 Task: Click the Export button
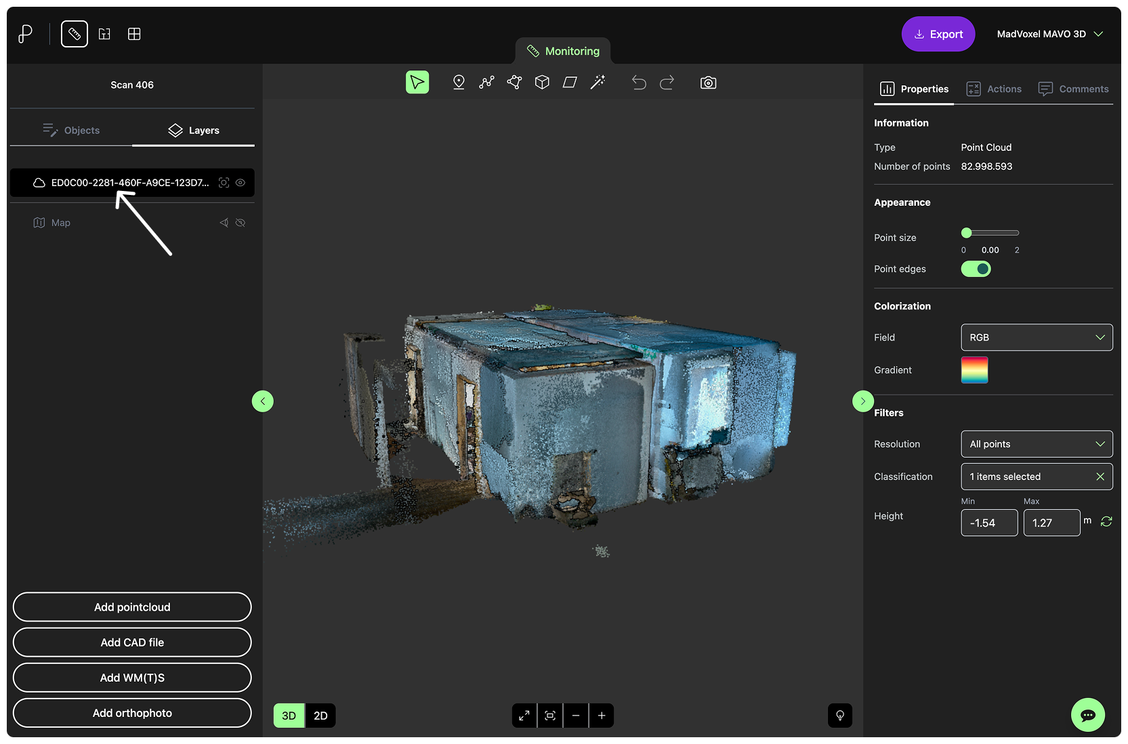pyautogui.click(x=938, y=34)
